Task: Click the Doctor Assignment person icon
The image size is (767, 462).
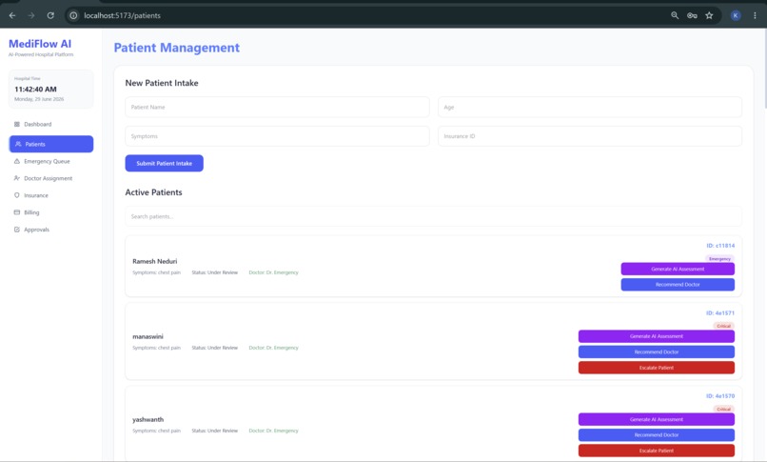Action: coord(17,178)
